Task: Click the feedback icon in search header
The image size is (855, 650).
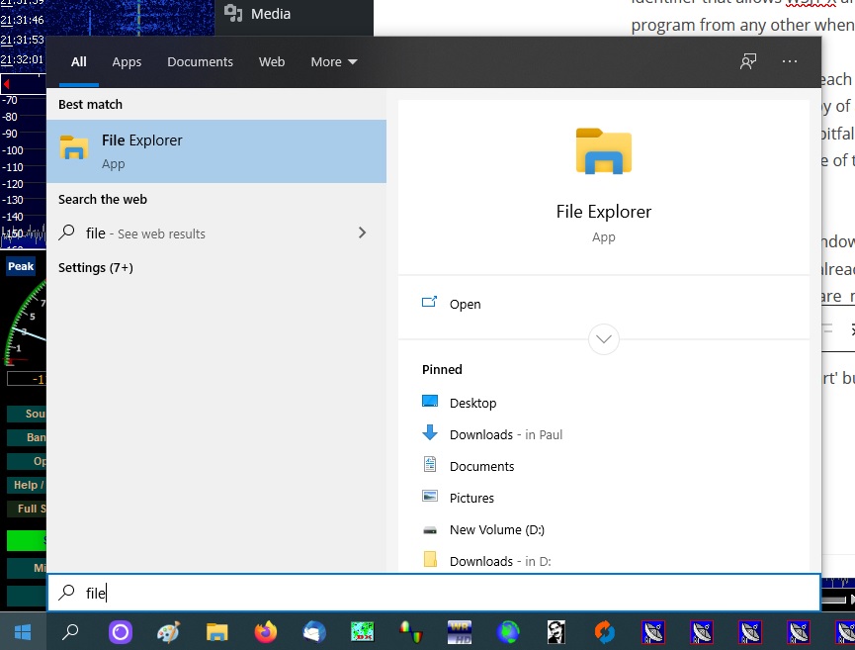Action: click(x=748, y=61)
